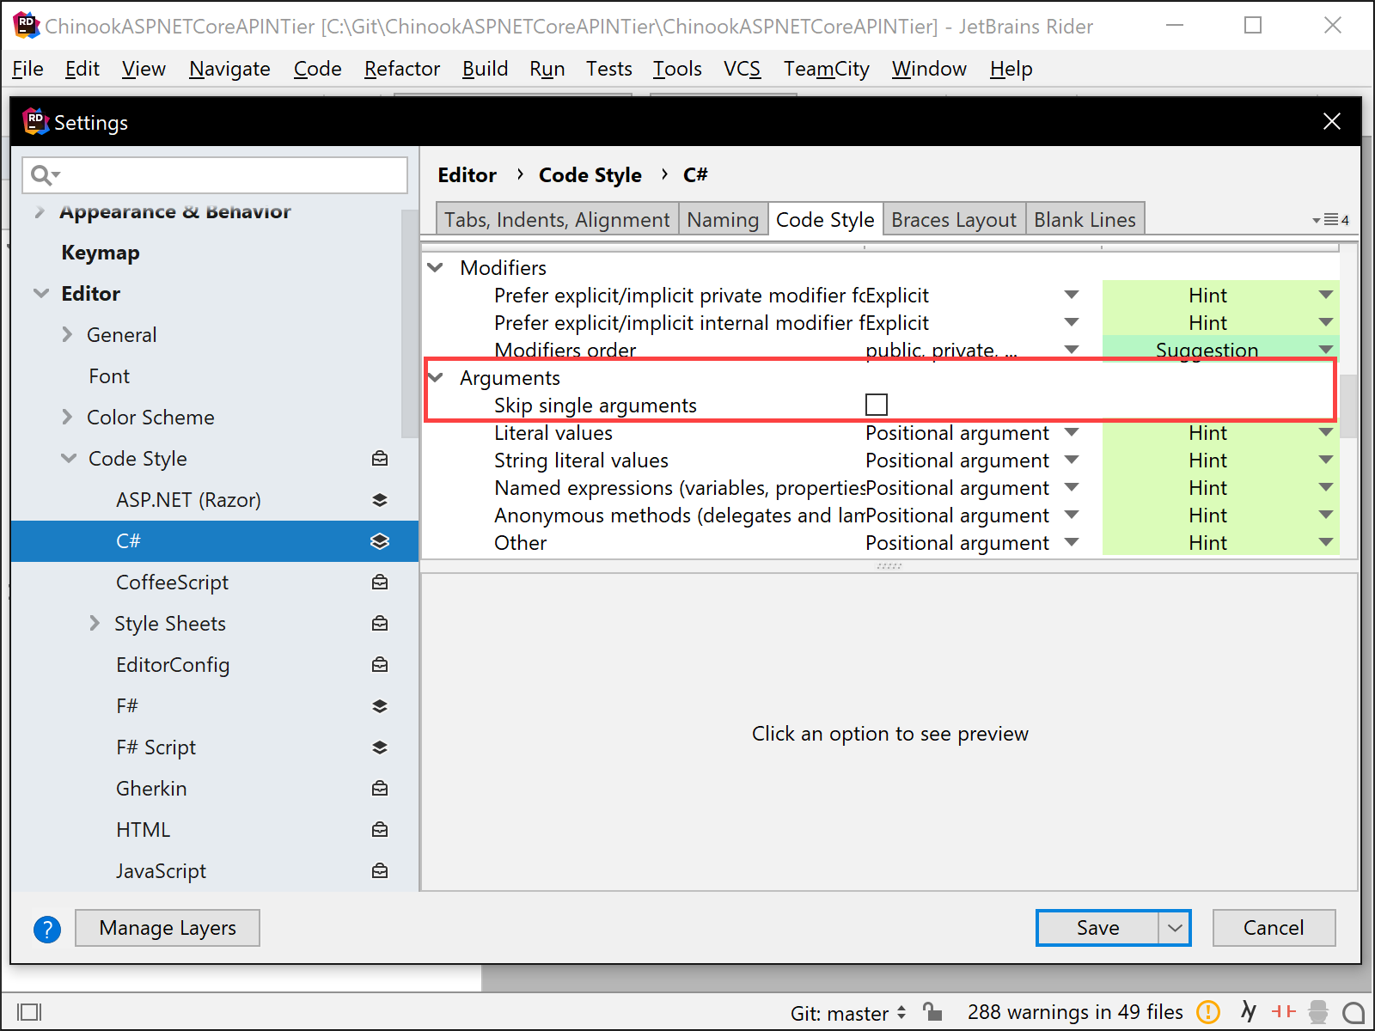Click the Cancel button
This screenshot has height=1031, width=1375.
(x=1274, y=928)
